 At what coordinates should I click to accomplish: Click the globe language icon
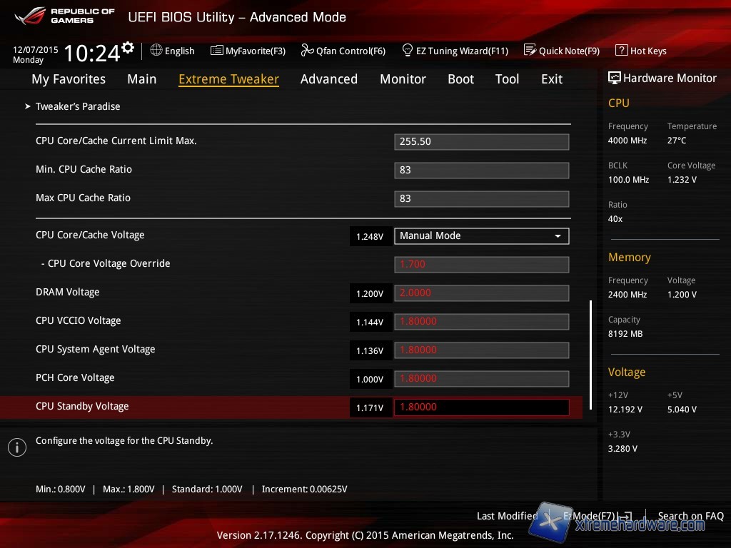tap(156, 51)
